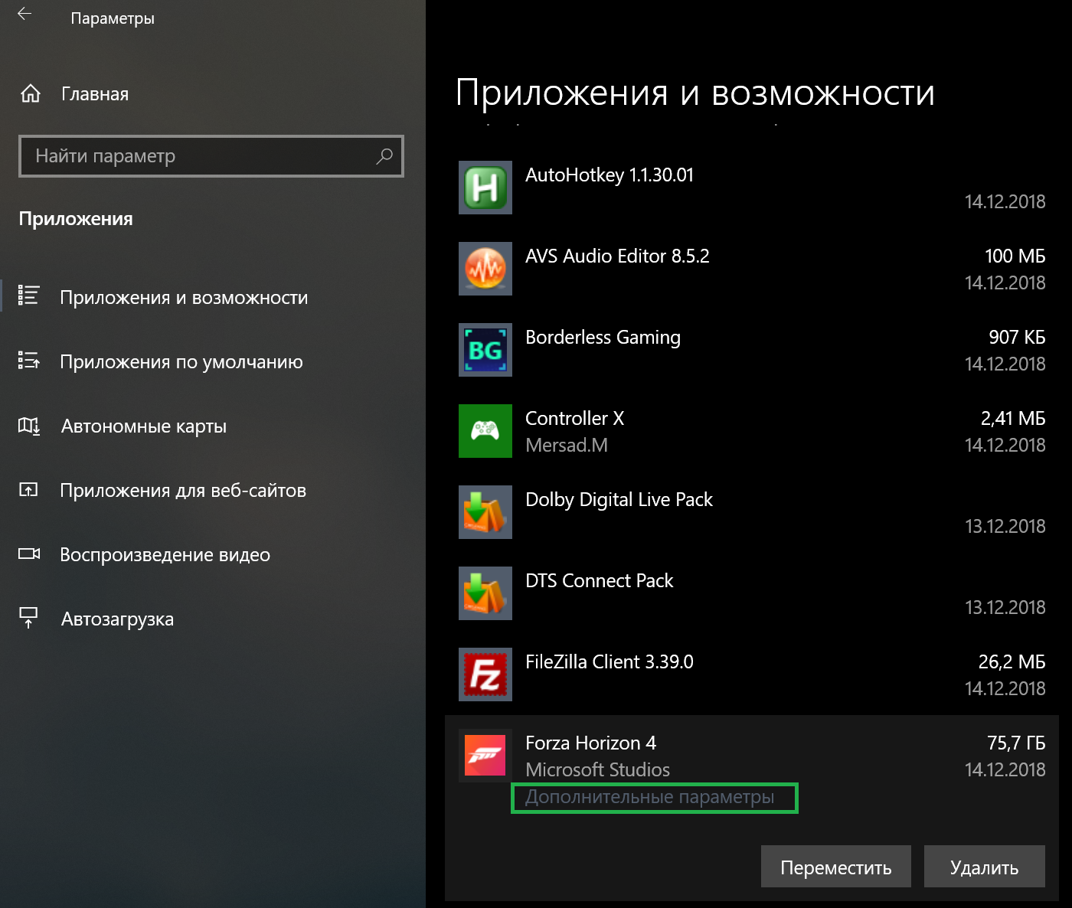This screenshot has width=1072, height=908.
Task: Click the 75,7 ГБ size value
Action: coord(1016,743)
